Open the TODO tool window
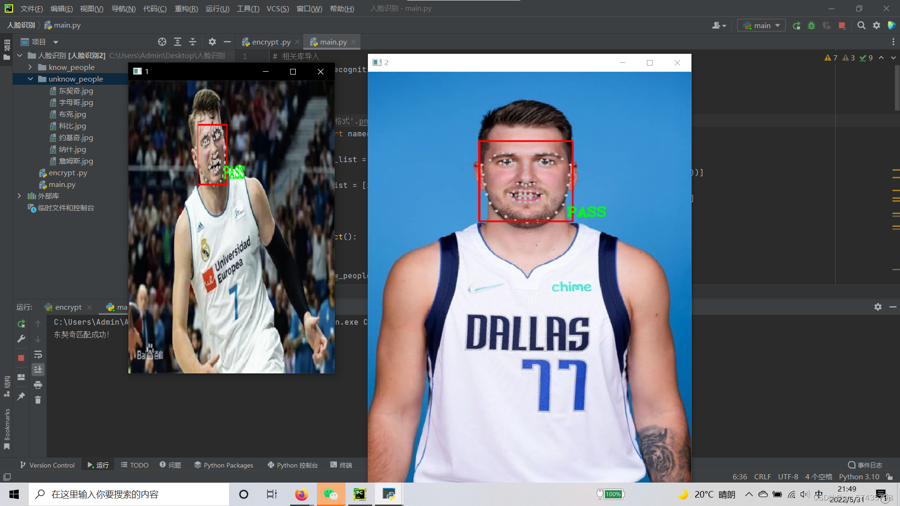This screenshot has height=506, width=900. (135, 465)
